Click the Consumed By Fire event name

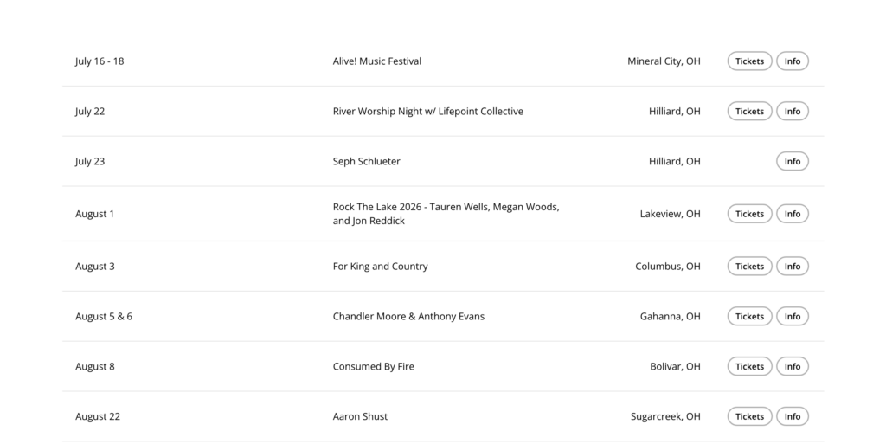pos(374,366)
